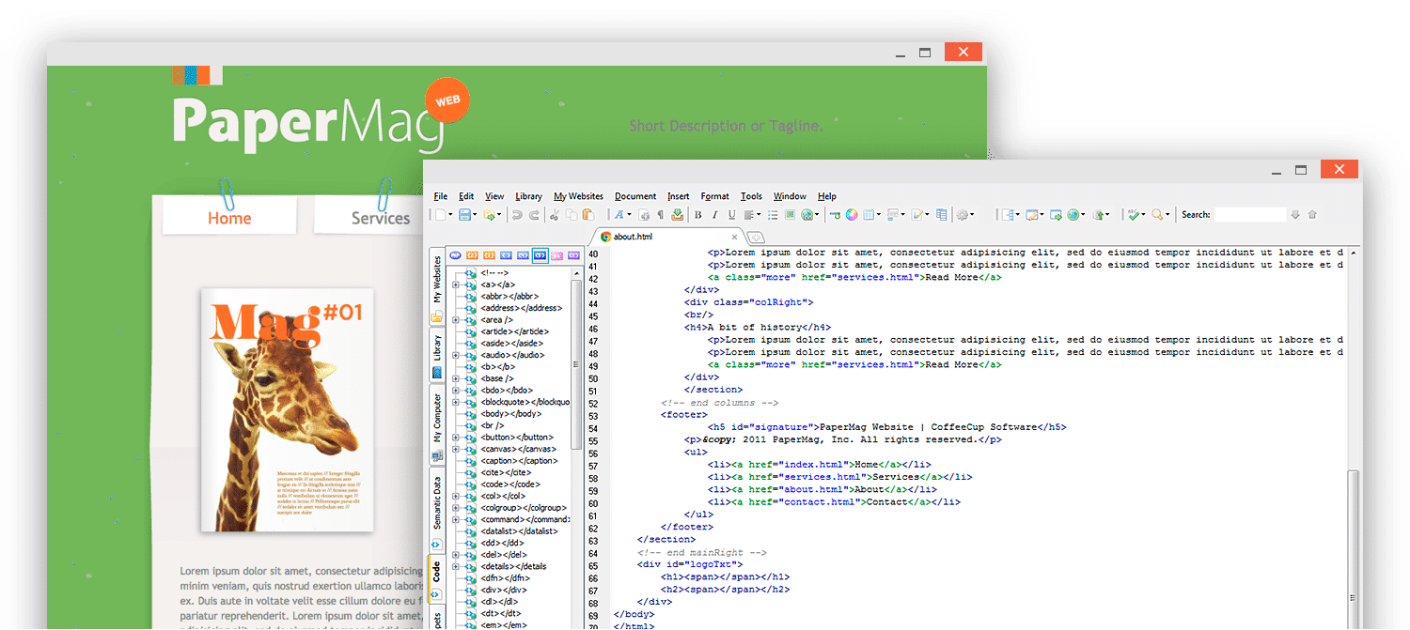Insert a bulleted list with the list icon
Image resolution: width=1410 pixels, height=630 pixels.
(773, 215)
